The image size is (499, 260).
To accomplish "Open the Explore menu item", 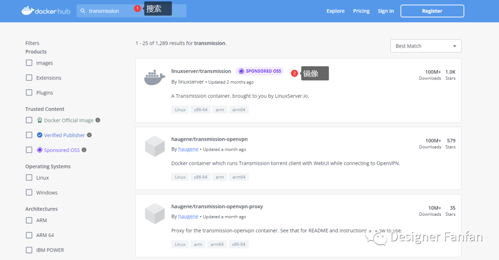I will click(x=335, y=11).
